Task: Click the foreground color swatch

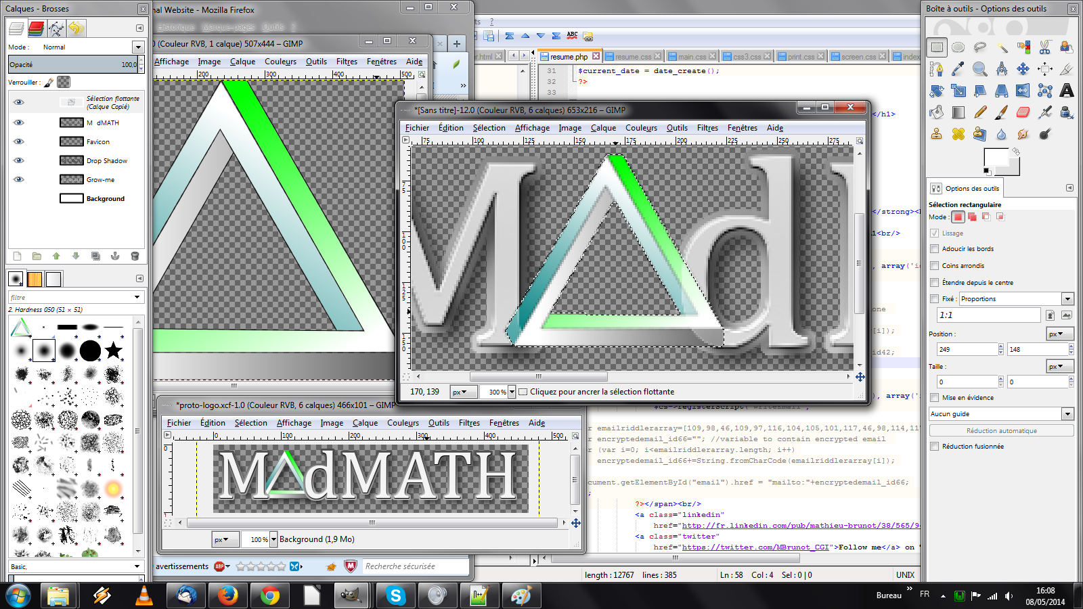Action: click(994, 159)
